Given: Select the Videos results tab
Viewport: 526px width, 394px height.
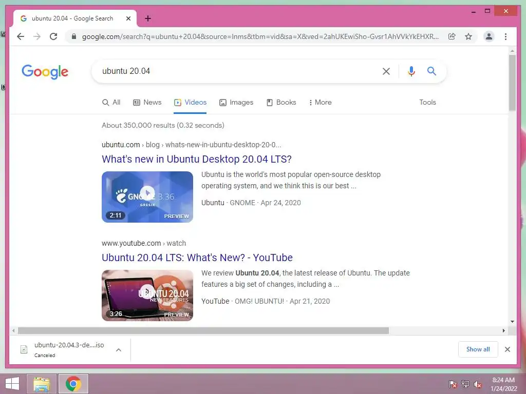Looking at the screenshot, I should (190, 103).
